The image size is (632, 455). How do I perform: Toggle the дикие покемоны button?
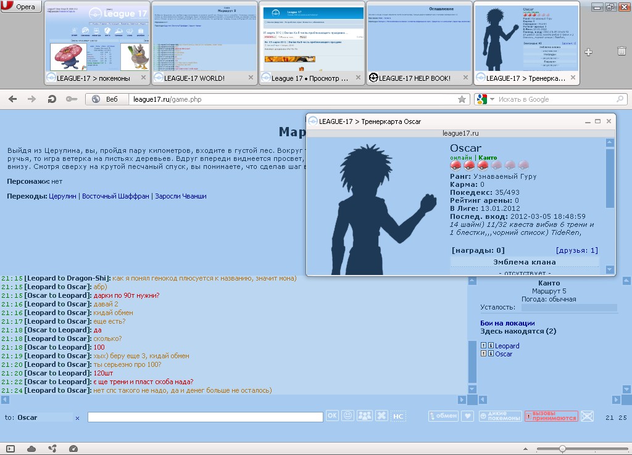tap(500, 416)
